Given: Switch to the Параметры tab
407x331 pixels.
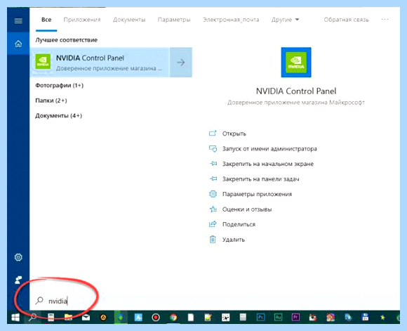Looking at the screenshot, I should 174,20.
